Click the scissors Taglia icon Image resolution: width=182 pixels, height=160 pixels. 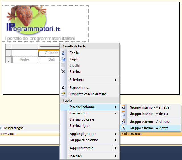click(x=63, y=53)
